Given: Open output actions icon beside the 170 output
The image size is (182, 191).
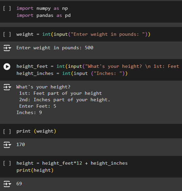Looking at the screenshot, I should 7,145.
